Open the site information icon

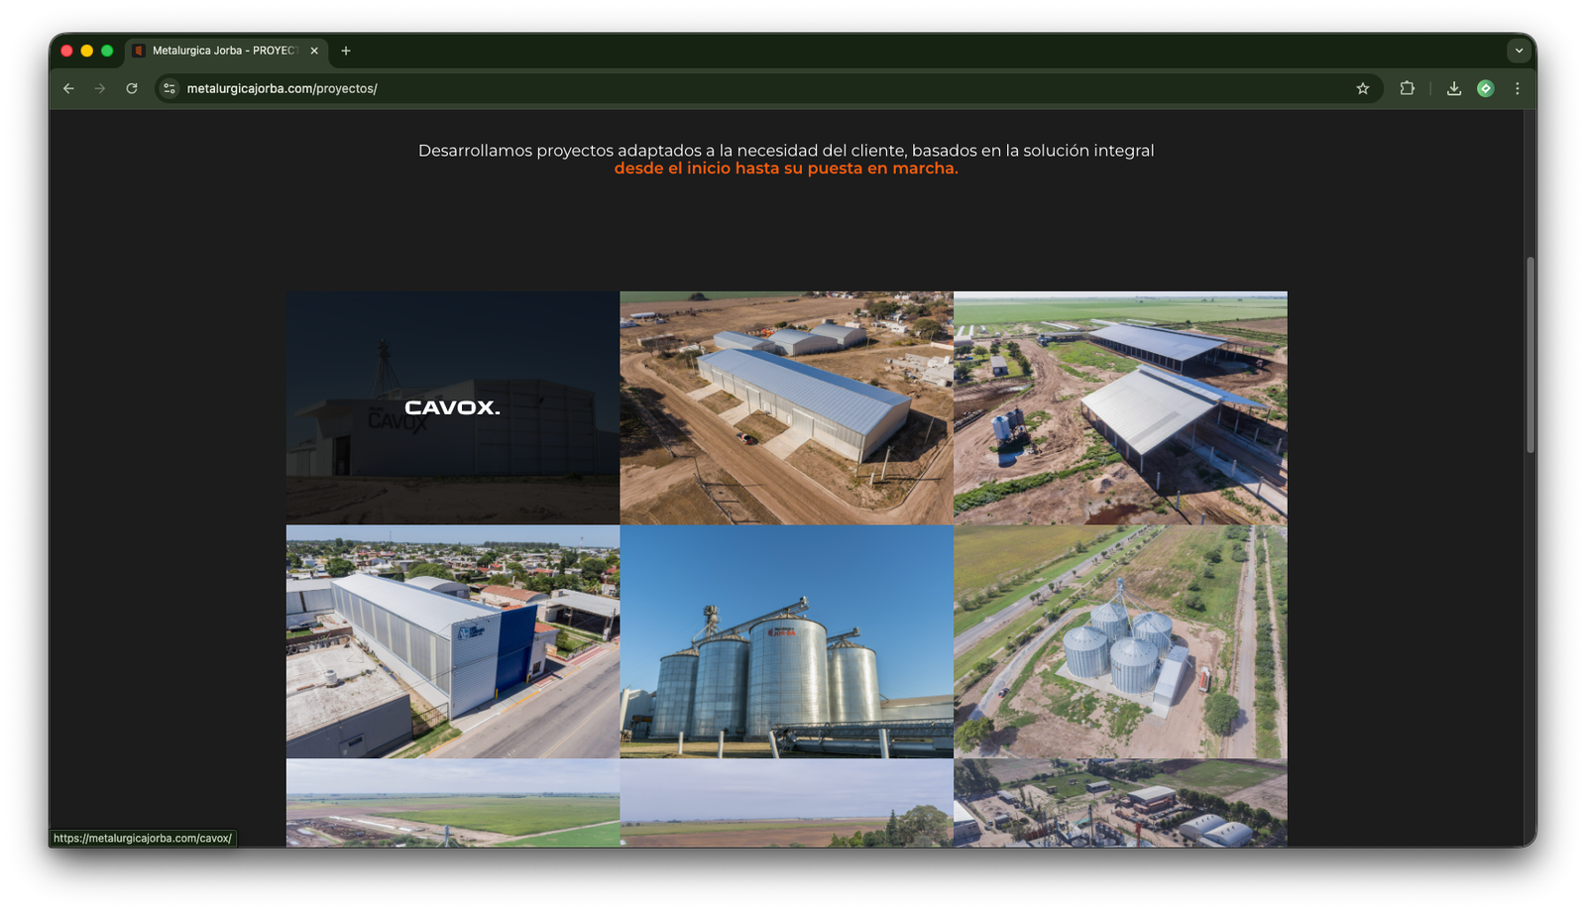tap(170, 88)
